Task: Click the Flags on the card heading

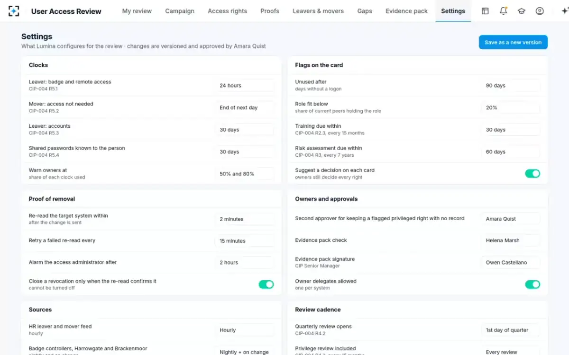Action: (x=319, y=65)
